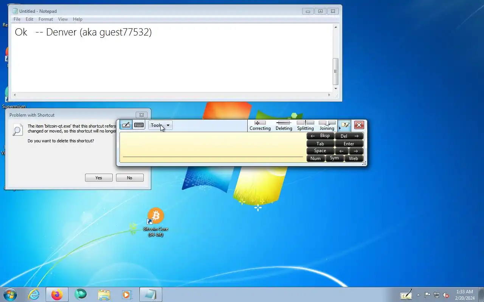Show hidden system tray icons

[x=418, y=295]
